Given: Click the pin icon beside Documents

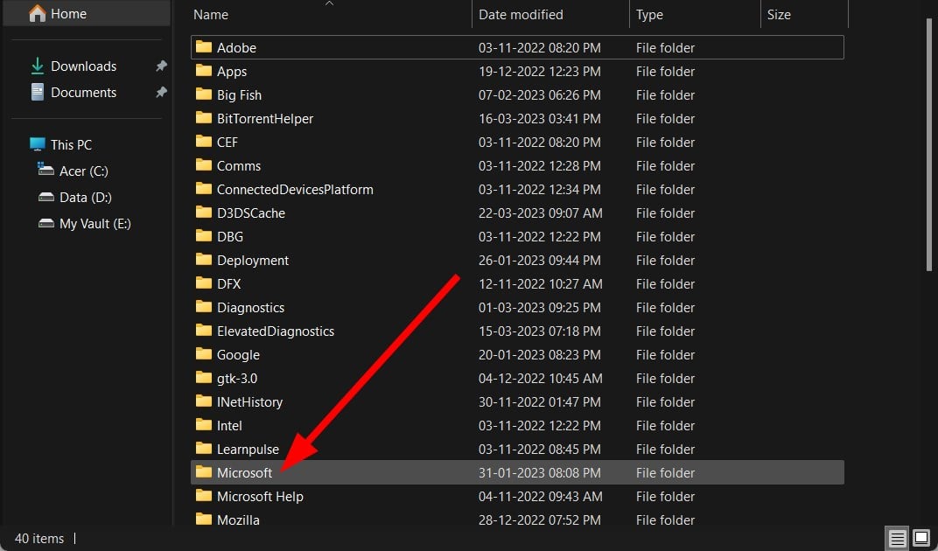Looking at the screenshot, I should click(161, 92).
